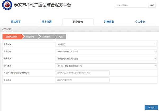
Task: Open the 办件区域 location dropdown
Action: click(x=106, y=66)
